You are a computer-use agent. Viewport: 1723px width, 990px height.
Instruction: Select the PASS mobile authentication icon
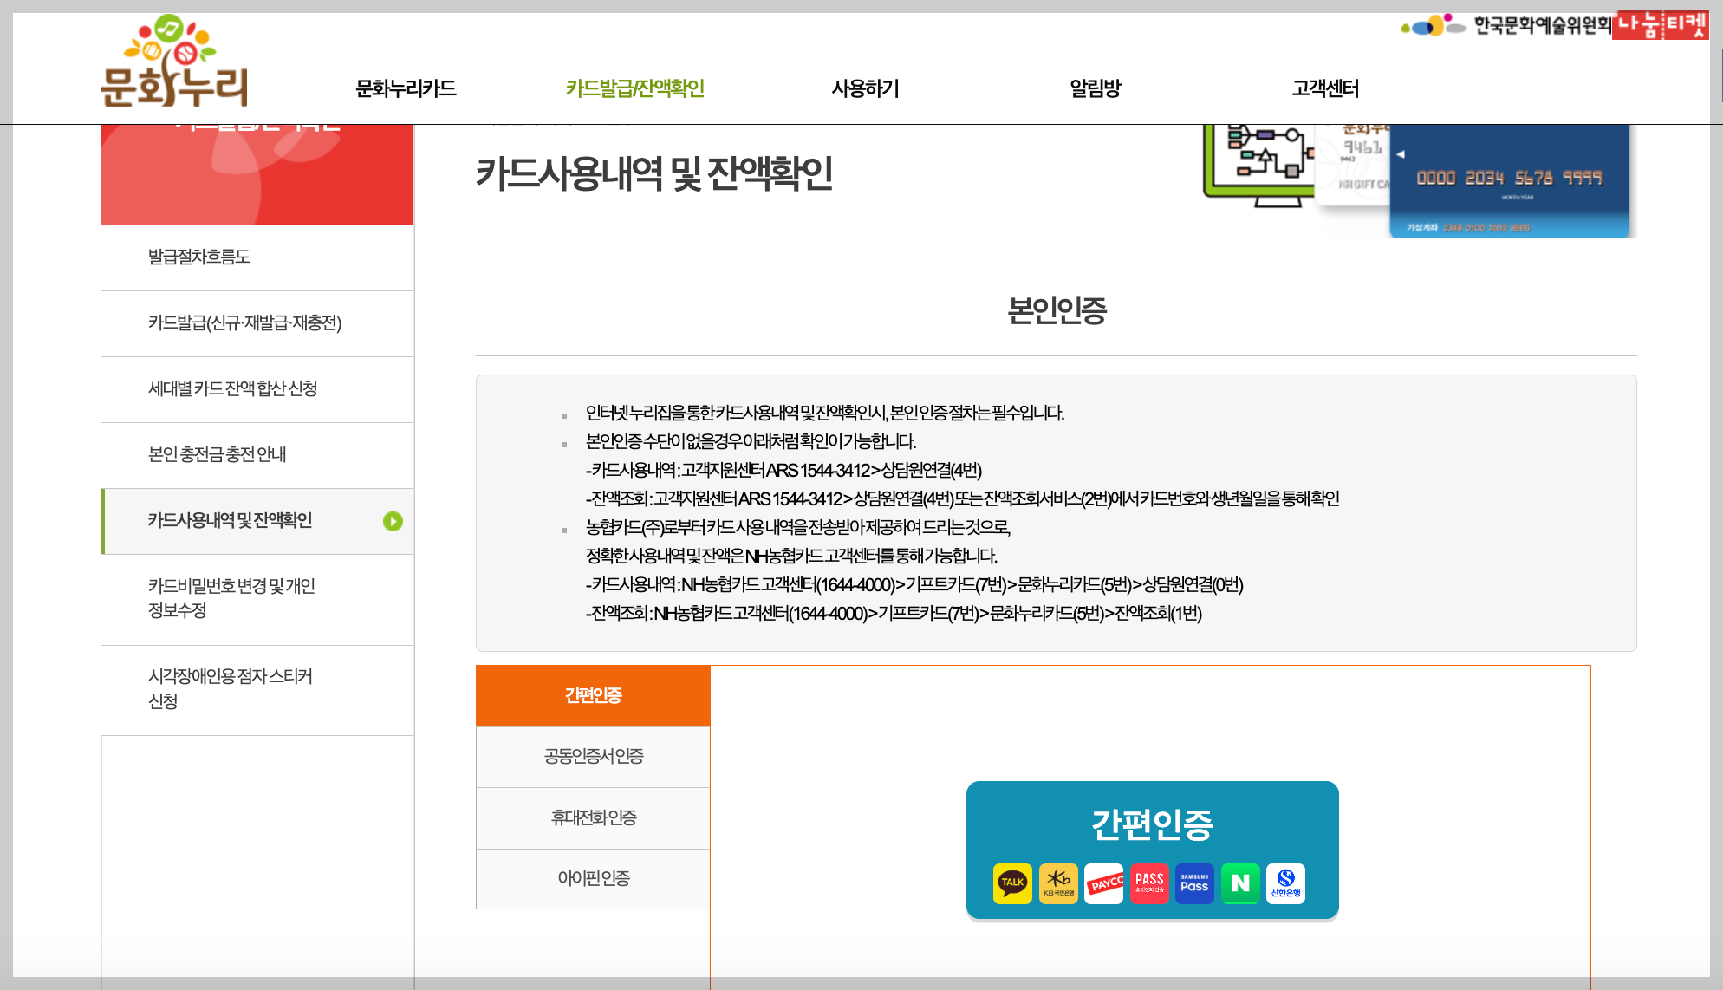click(1149, 883)
